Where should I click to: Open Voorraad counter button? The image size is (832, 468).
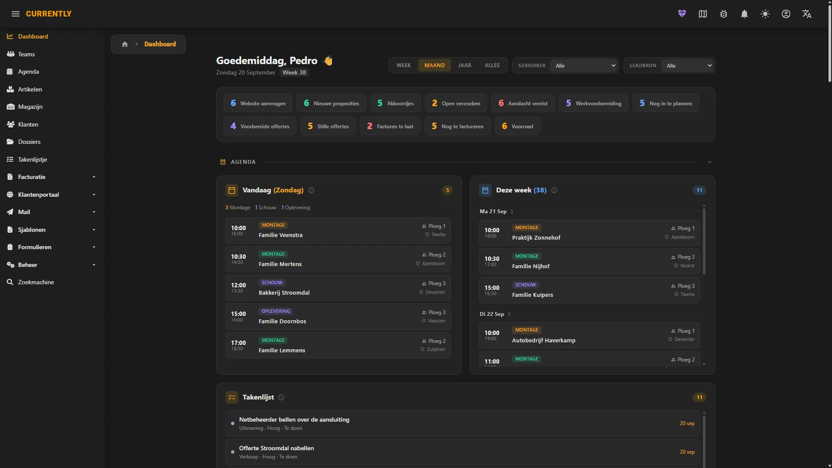point(517,126)
